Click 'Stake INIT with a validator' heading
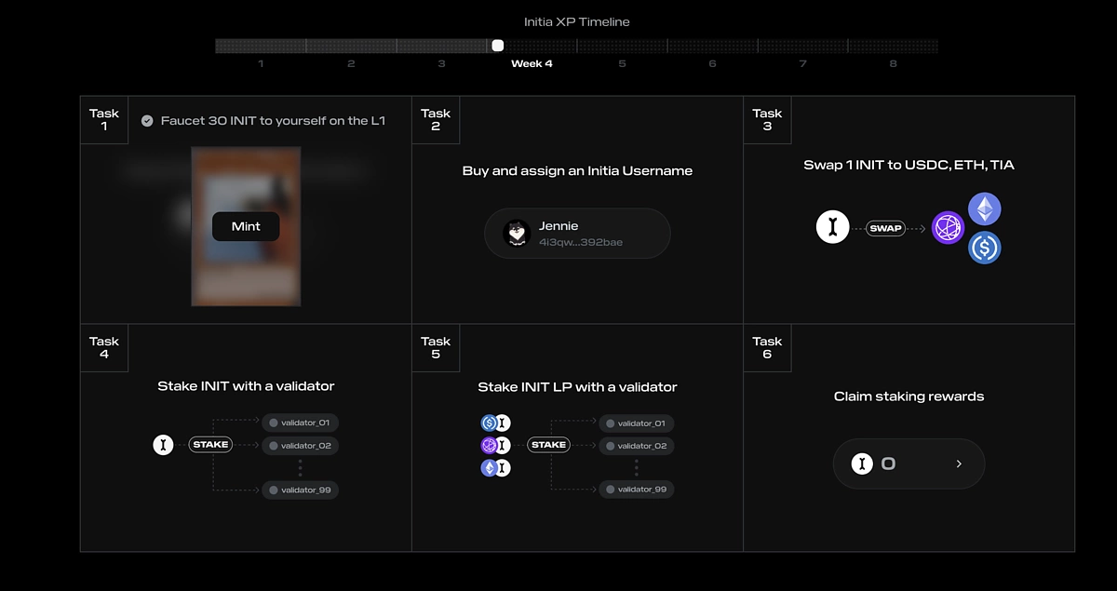The image size is (1117, 591). (246, 385)
